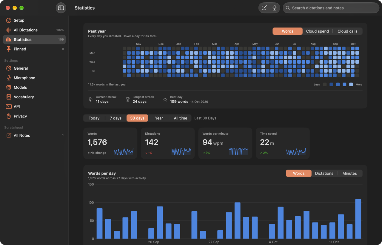
Task: Click the General gear icon
Action: 9,68
